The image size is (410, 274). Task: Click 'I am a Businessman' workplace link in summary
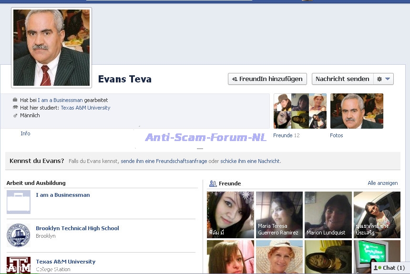60,100
